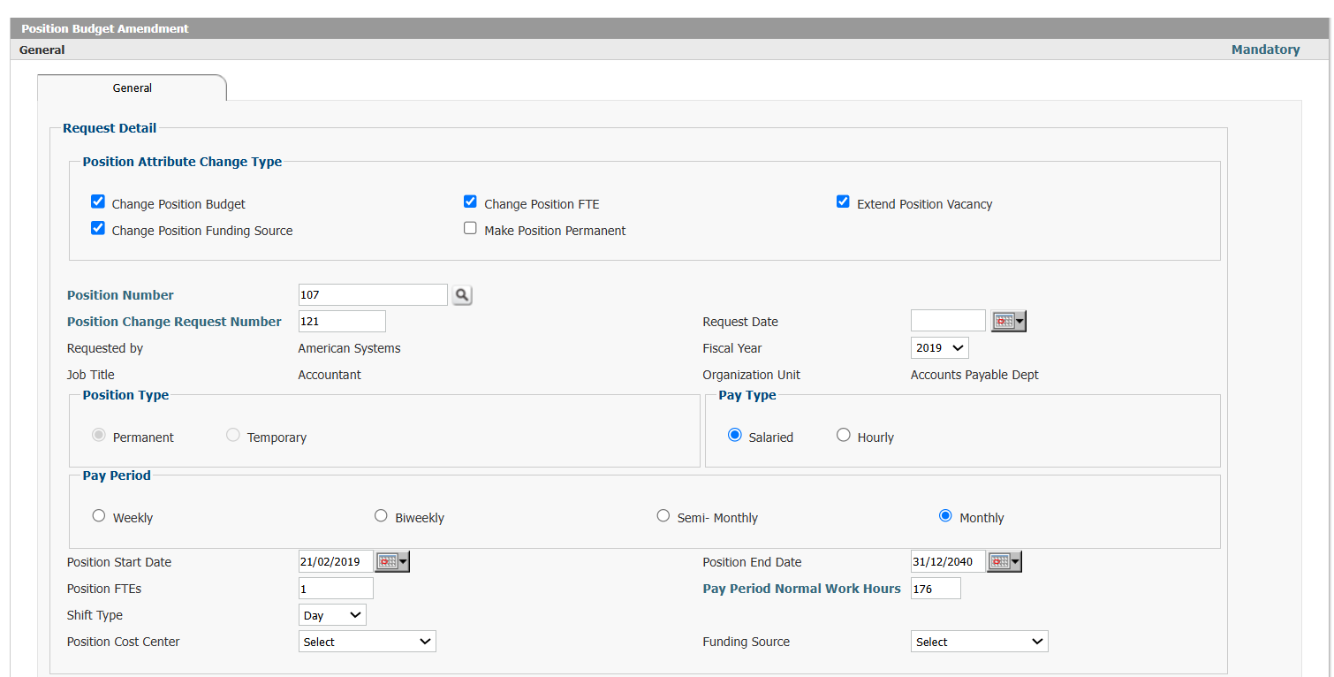Enable Make Position Permanent

(470, 227)
